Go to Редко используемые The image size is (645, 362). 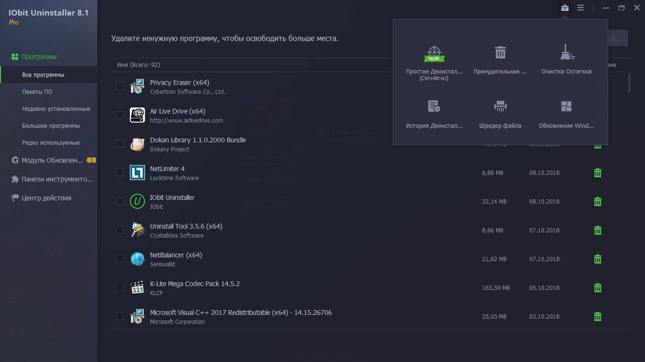(49, 143)
